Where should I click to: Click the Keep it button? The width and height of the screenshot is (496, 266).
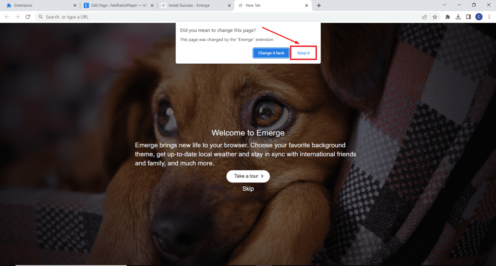point(304,53)
